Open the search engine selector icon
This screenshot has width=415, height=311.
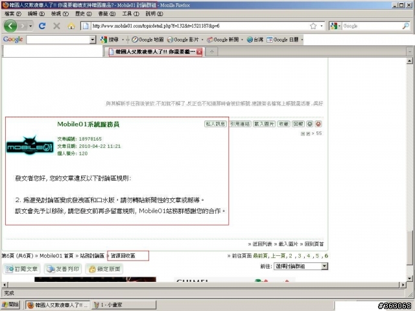[x=335, y=26]
